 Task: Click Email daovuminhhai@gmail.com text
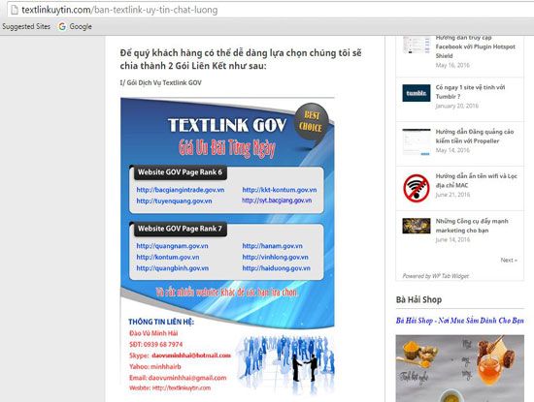[178, 378]
